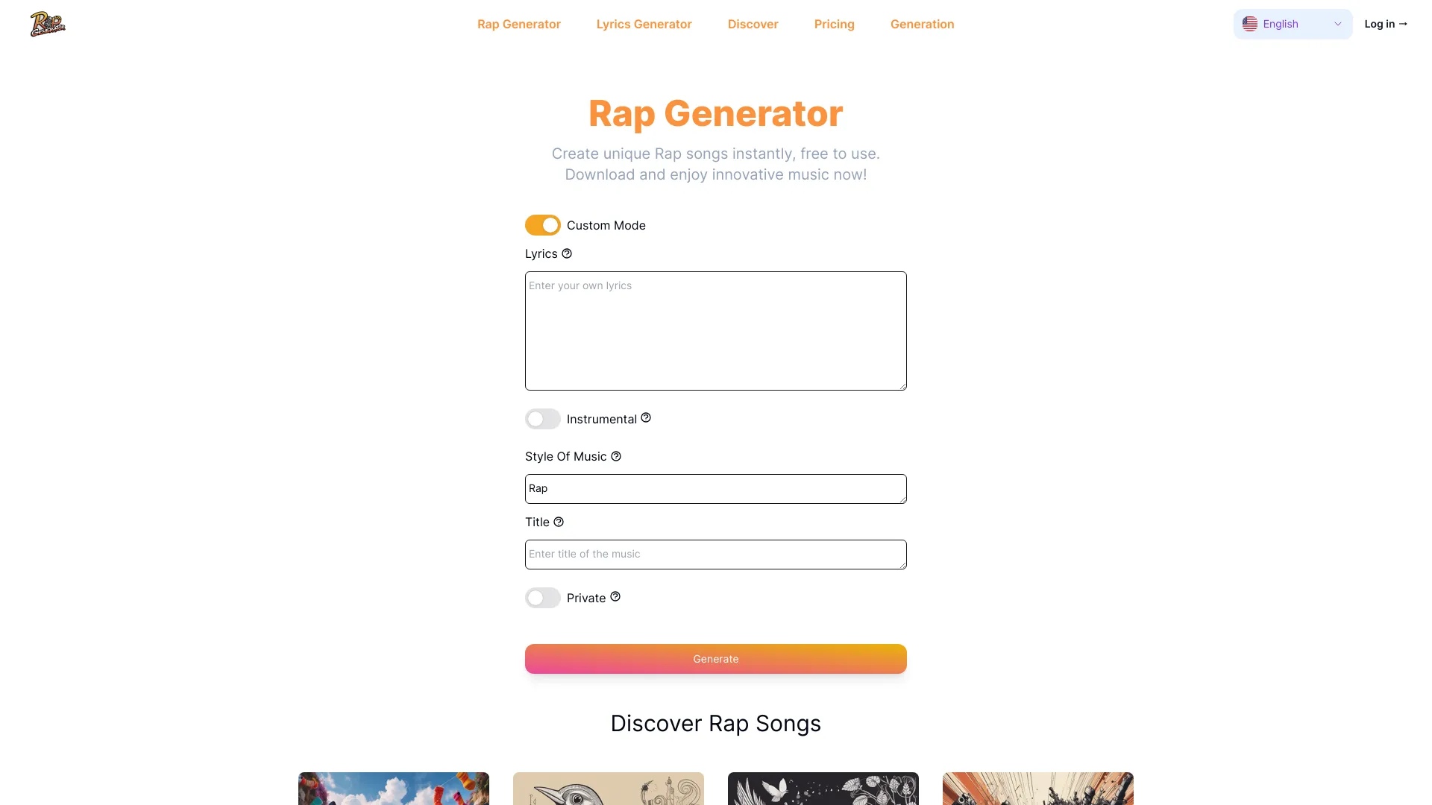Expand the English language dropdown
Screen dimensions: 1432x805
tap(1293, 24)
